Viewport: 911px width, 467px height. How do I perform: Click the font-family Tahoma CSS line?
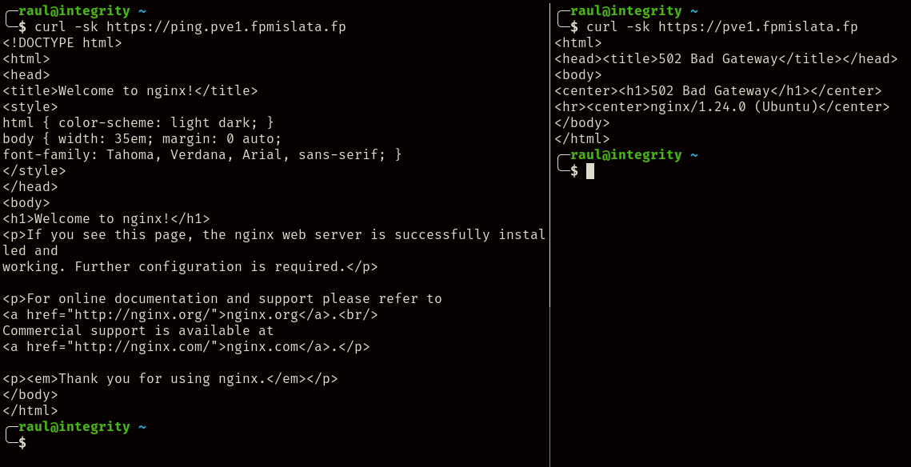tap(202, 155)
